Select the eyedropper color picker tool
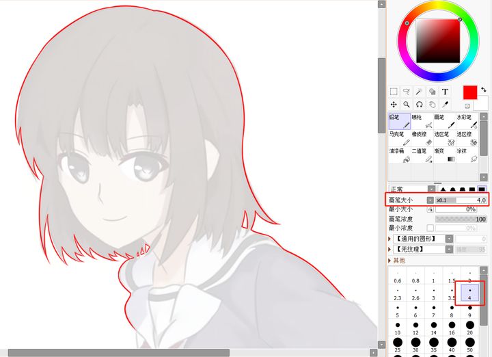This screenshot has width=492, height=357. point(445,105)
